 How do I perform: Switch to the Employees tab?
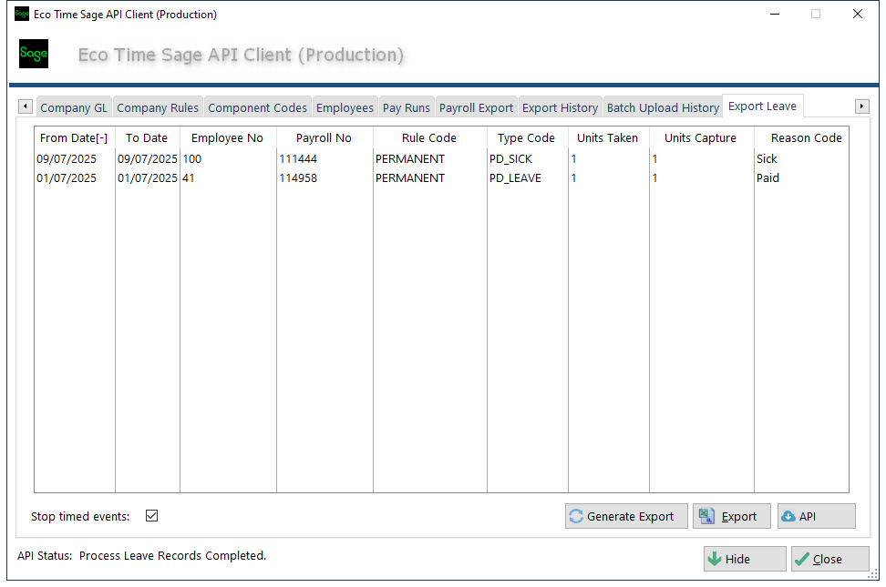point(345,107)
